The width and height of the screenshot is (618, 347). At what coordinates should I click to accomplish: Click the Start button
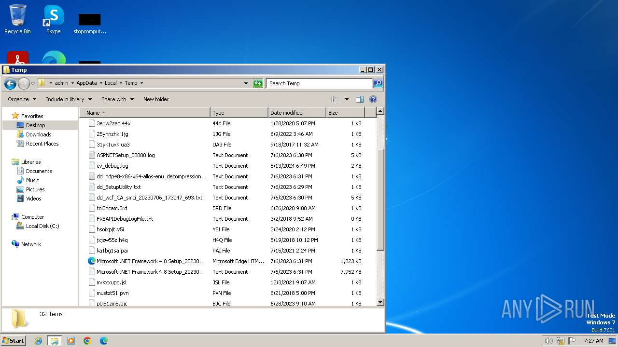[13, 341]
